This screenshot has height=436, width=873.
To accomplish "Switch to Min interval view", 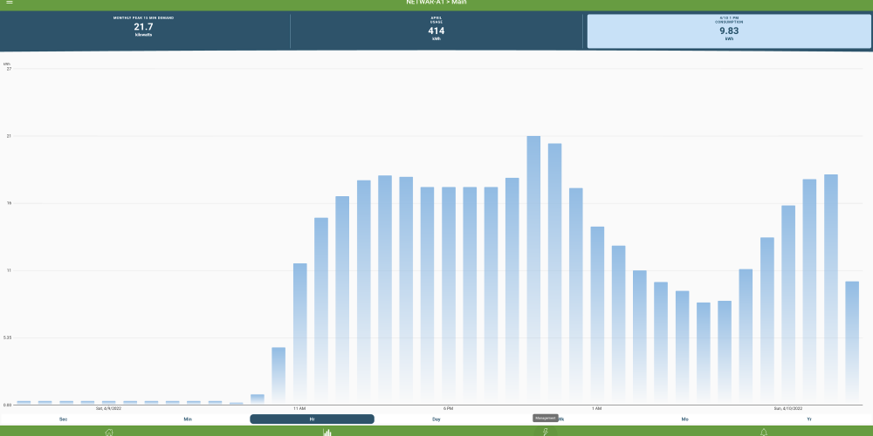I will click(x=188, y=419).
